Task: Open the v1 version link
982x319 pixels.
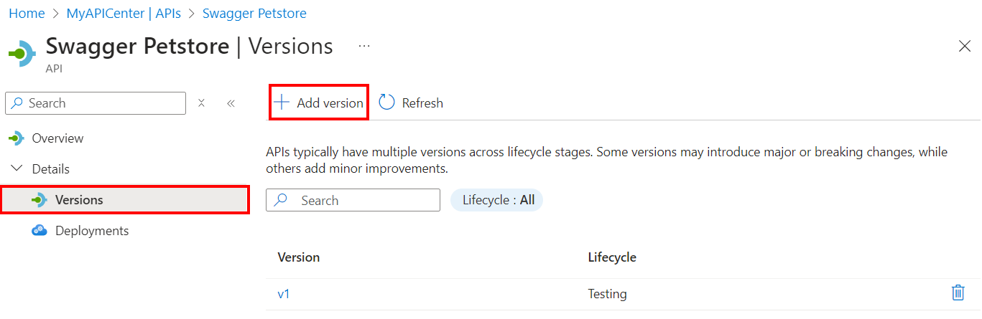Action: point(284,294)
